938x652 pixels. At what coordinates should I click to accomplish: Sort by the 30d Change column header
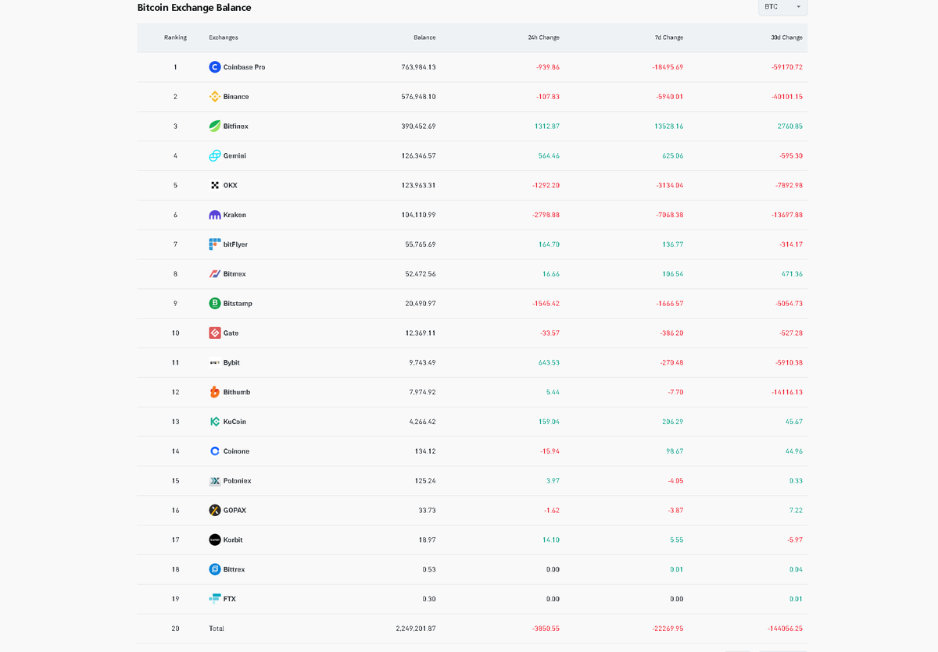click(786, 37)
